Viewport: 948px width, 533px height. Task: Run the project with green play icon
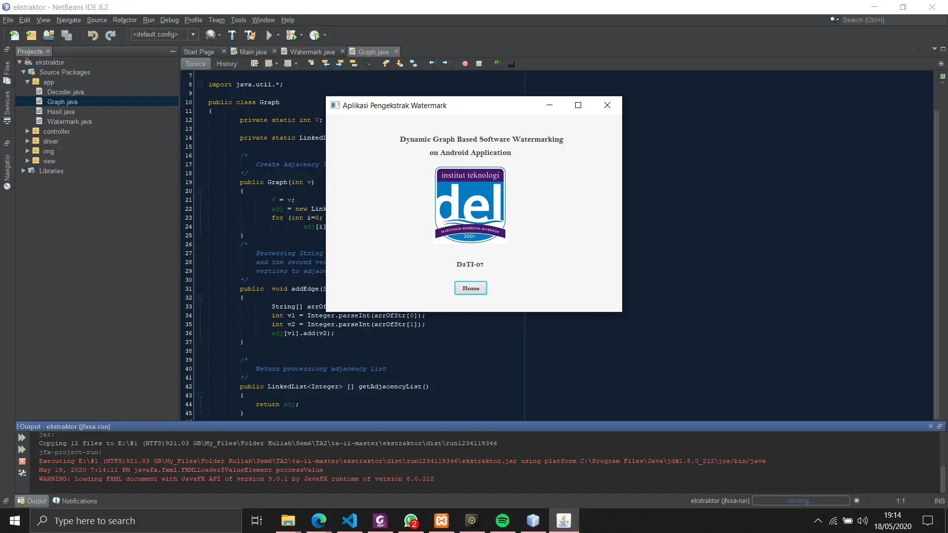click(269, 35)
